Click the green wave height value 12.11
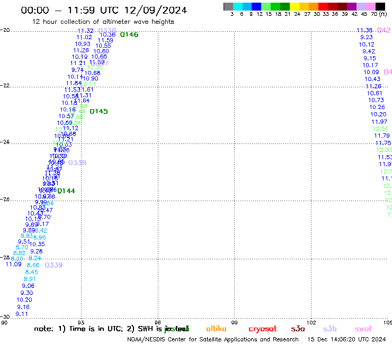The width and height of the screenshot is (392, 344). pos(88,84)
